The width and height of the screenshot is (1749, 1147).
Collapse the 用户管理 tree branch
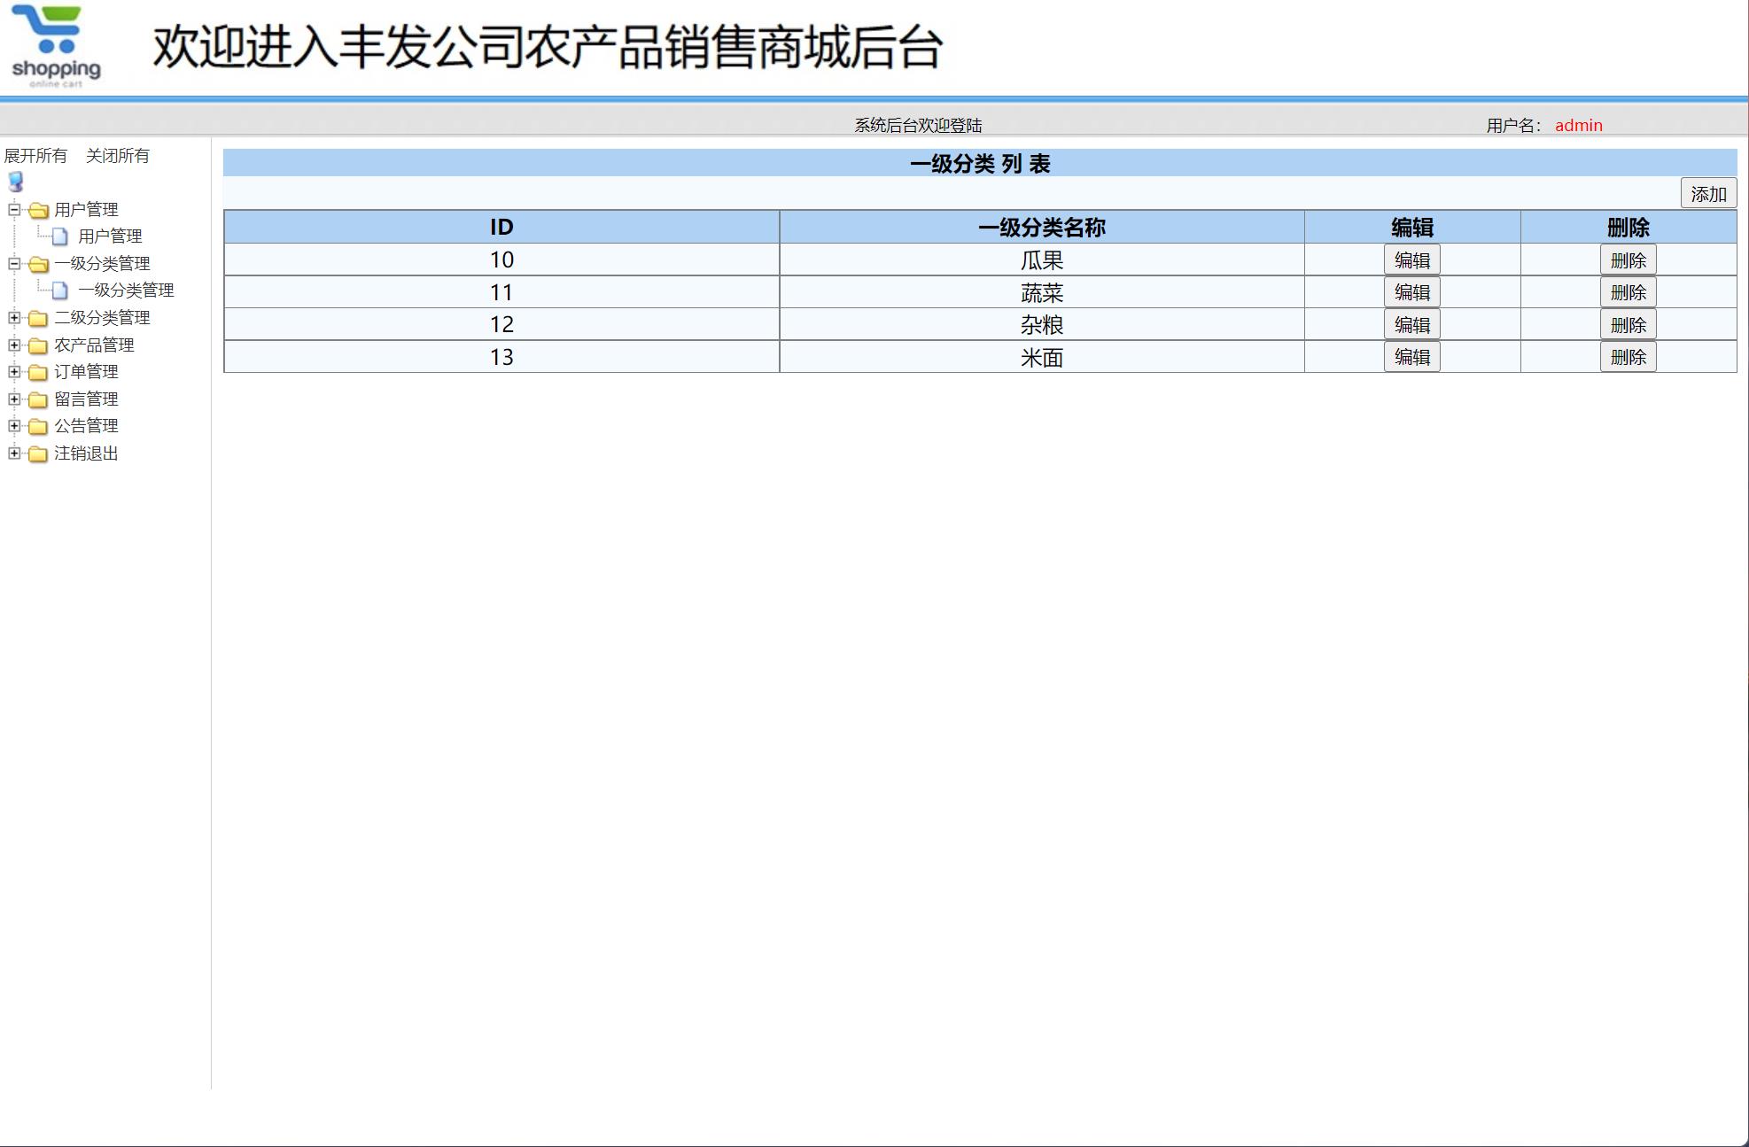(12, 210)
